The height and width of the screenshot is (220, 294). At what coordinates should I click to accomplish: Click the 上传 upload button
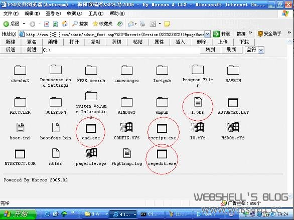(x=223, y=42)
